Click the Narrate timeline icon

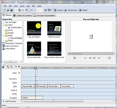point(3,67)
